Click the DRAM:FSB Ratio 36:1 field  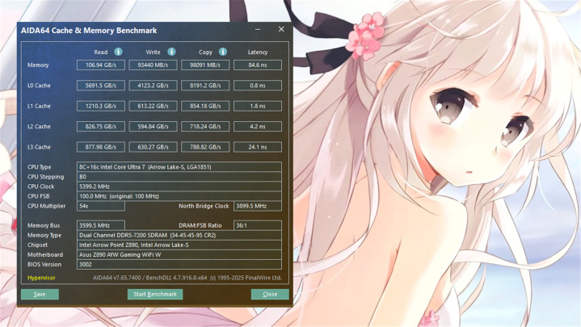pos(257,225)
